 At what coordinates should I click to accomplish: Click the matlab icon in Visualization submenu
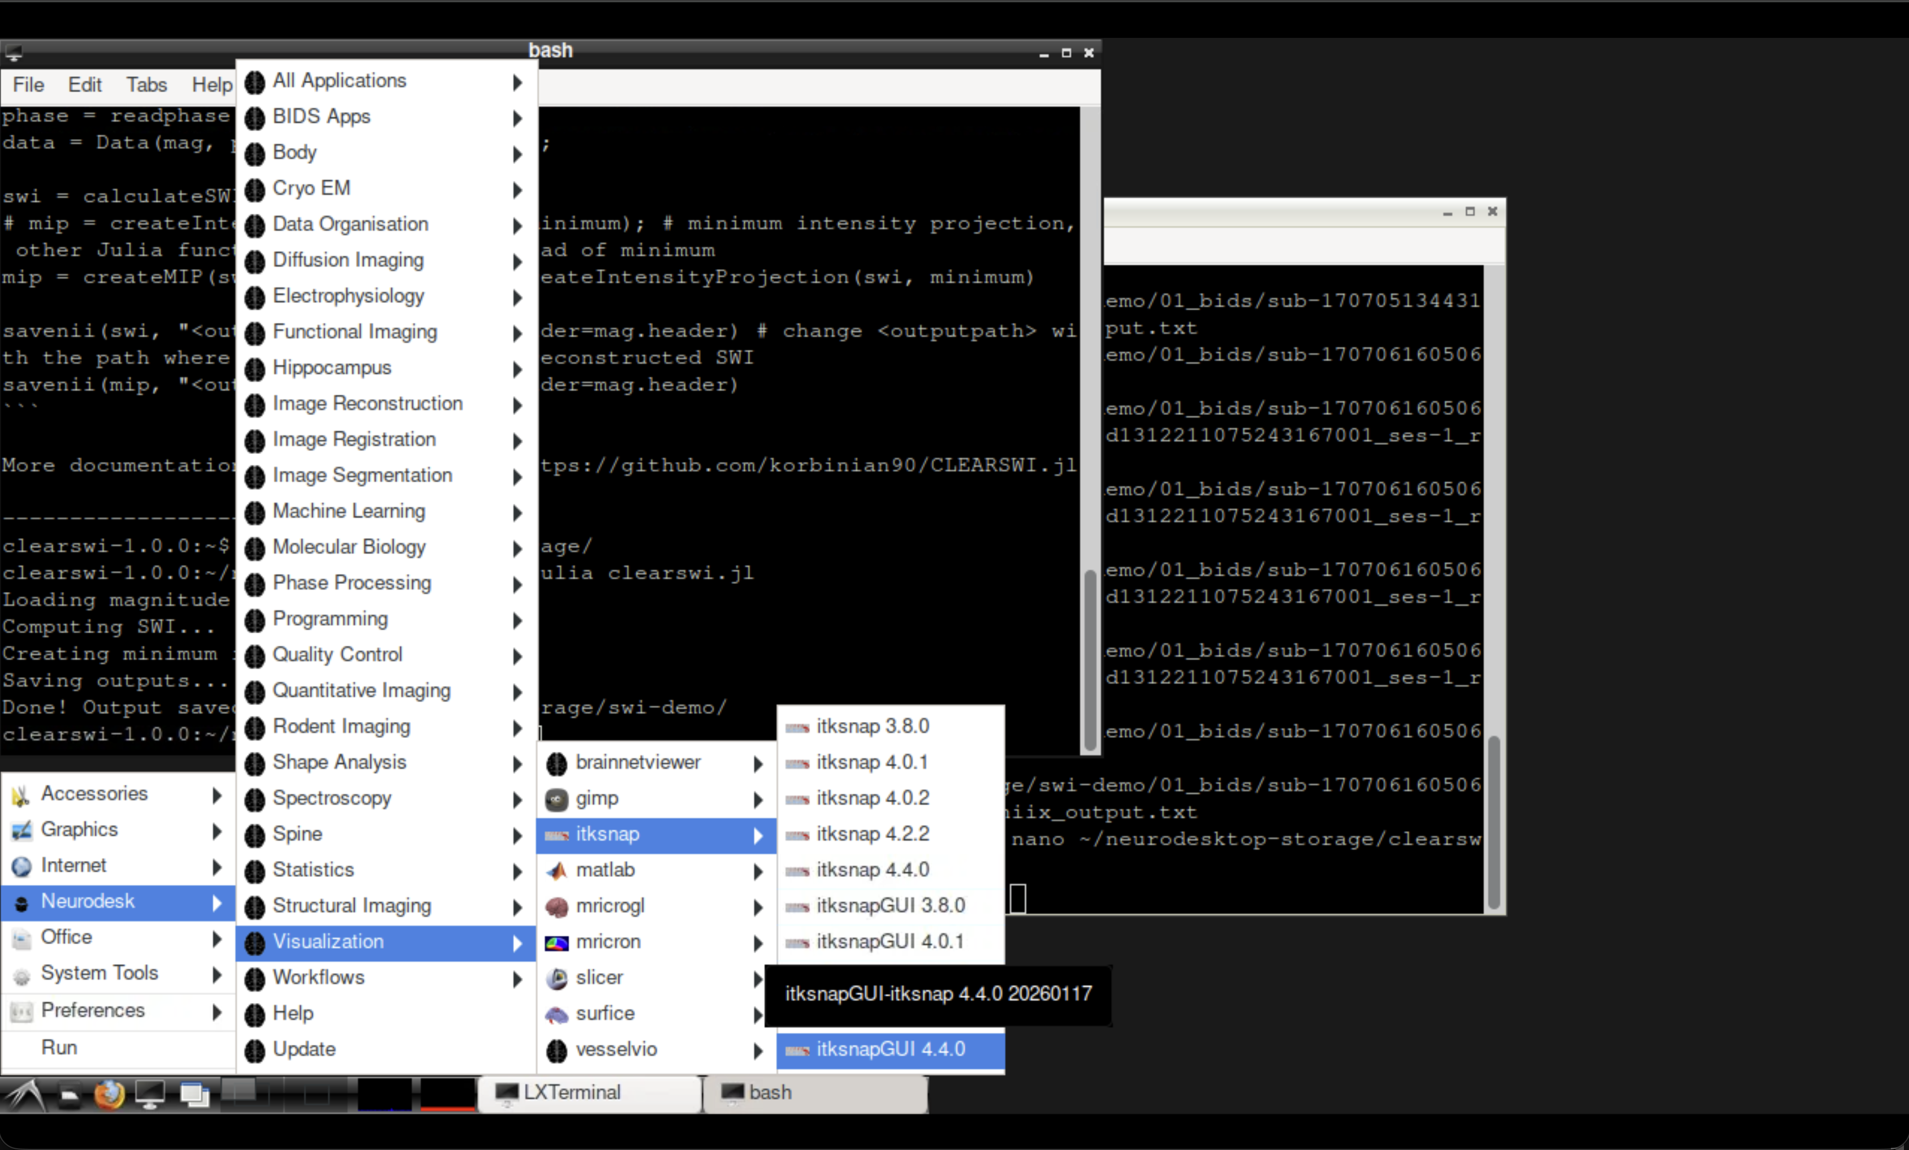[x=556, y=871]
